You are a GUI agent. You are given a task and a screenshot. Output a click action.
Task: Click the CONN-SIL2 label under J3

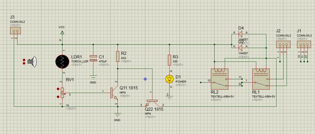[18, 22]
